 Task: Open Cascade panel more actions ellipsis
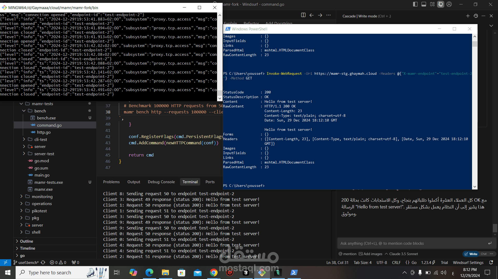click(x=483, y=16)
